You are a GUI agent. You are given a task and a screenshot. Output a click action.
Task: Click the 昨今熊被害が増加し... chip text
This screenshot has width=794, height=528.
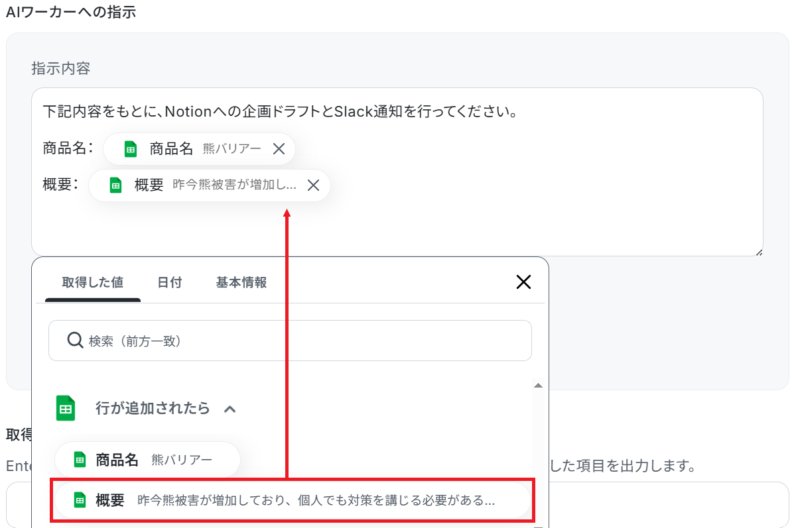pos(234,185)
